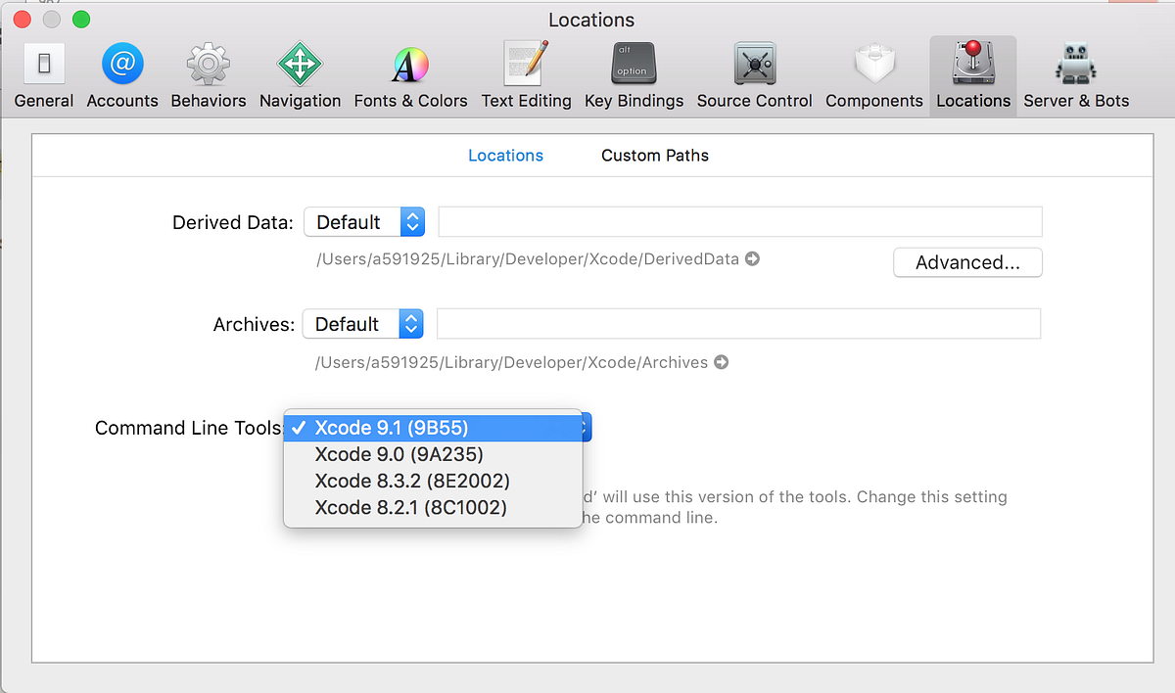Open the Derived Data location popup

tap(364, 221)
